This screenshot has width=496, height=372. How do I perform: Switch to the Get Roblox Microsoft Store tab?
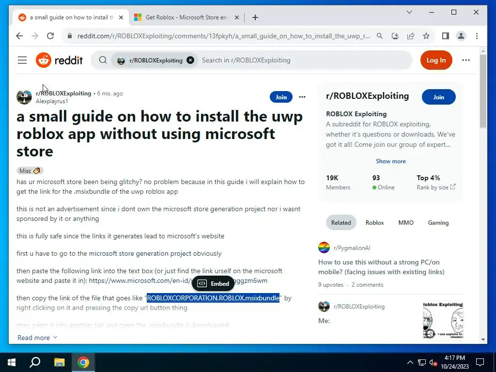click(186, 17)
